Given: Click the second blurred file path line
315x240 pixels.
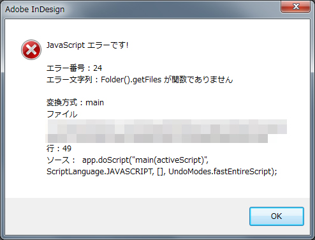Looking at the screenshot, I should tap(157, 139).
